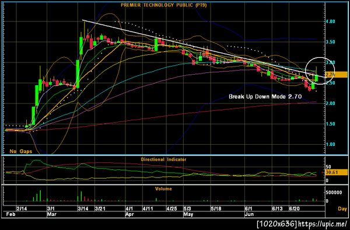
Task: Click the 4/1 date label
Action: pyautogui.click(x=129, y=208)
